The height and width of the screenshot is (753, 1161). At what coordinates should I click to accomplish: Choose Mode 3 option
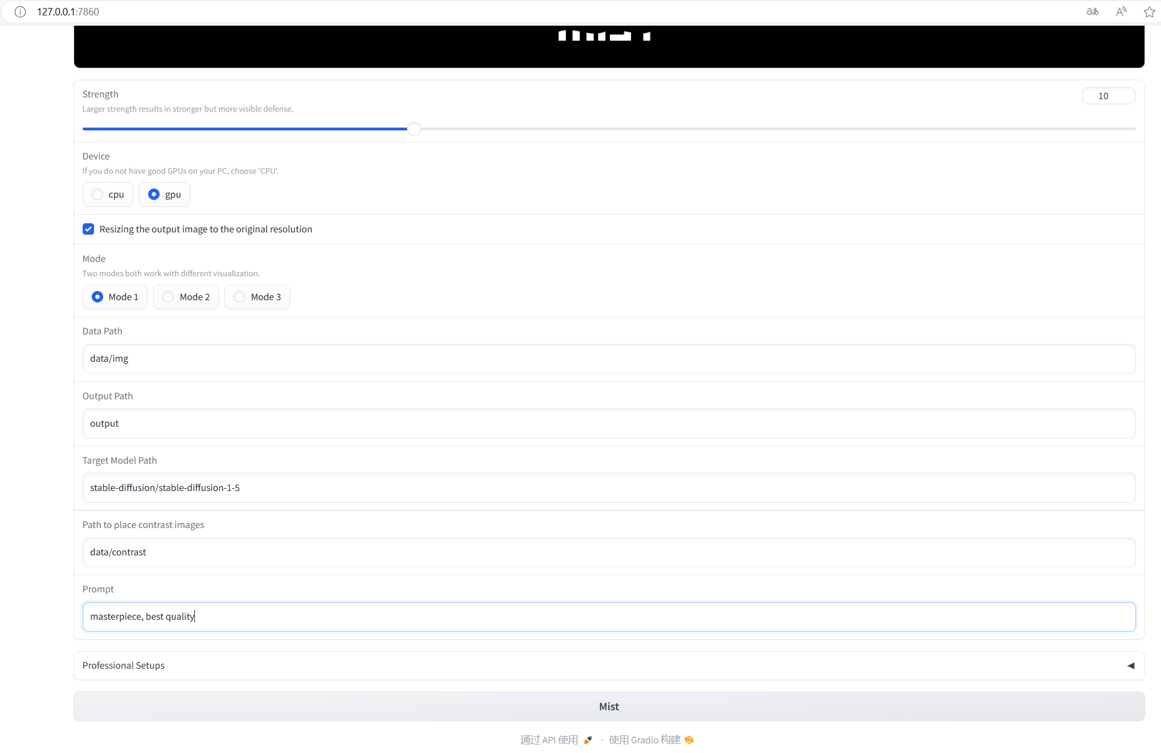coord(239,297)
